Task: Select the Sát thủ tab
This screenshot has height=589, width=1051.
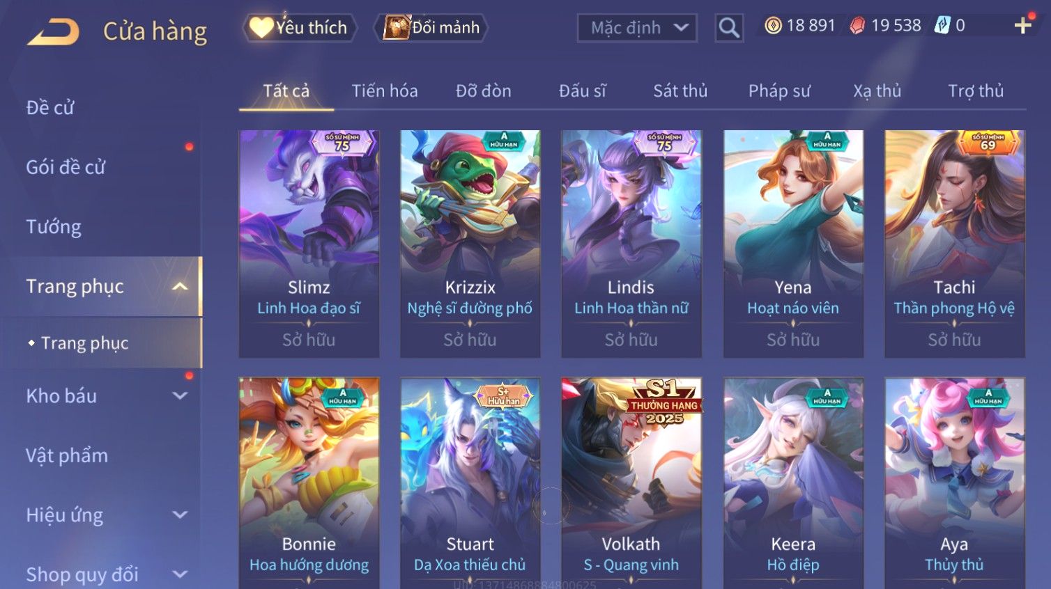Action: pyautogui.click(x=680, y=91)
